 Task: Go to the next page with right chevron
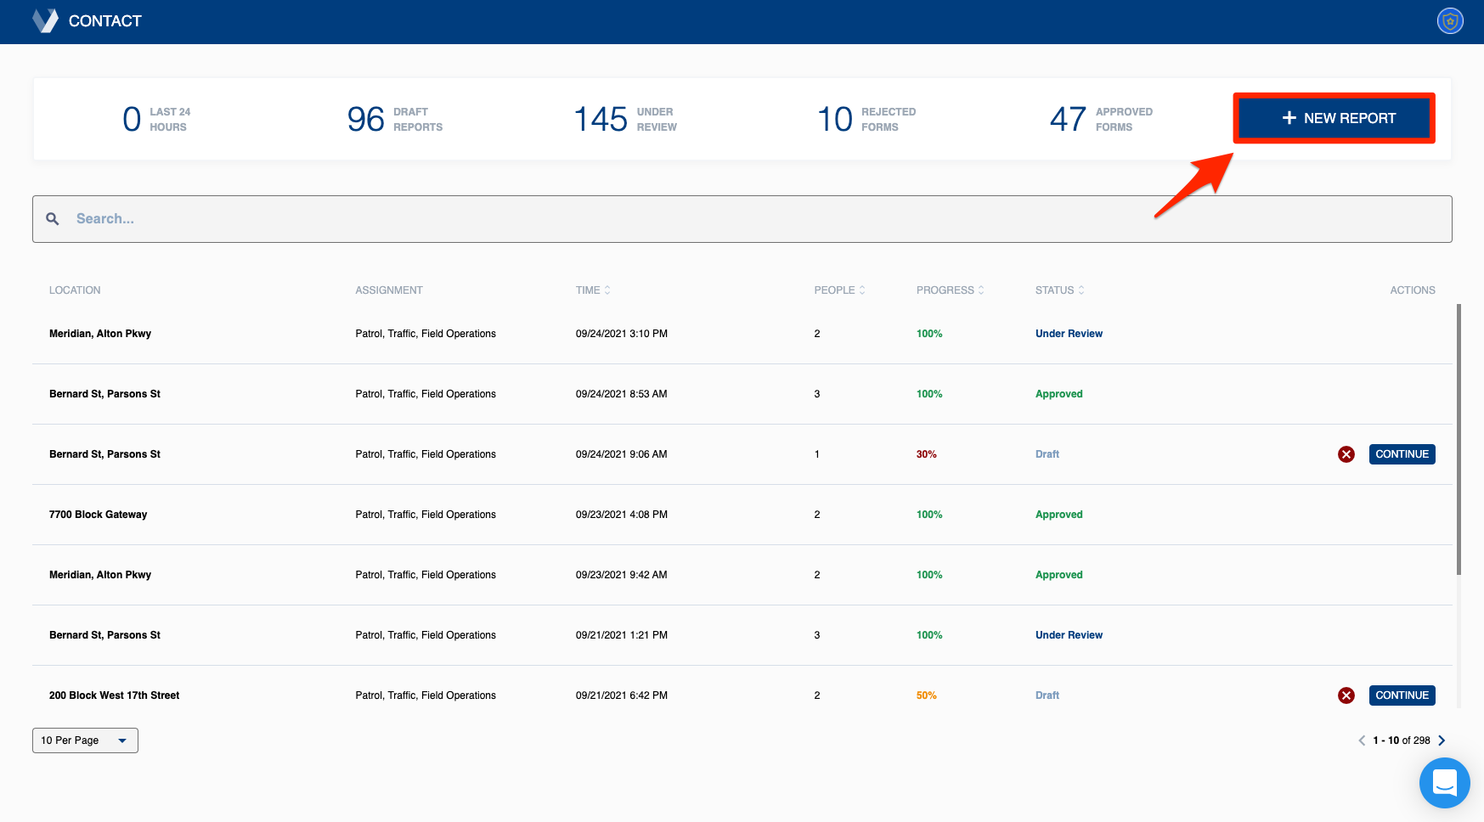[1442, 740]
